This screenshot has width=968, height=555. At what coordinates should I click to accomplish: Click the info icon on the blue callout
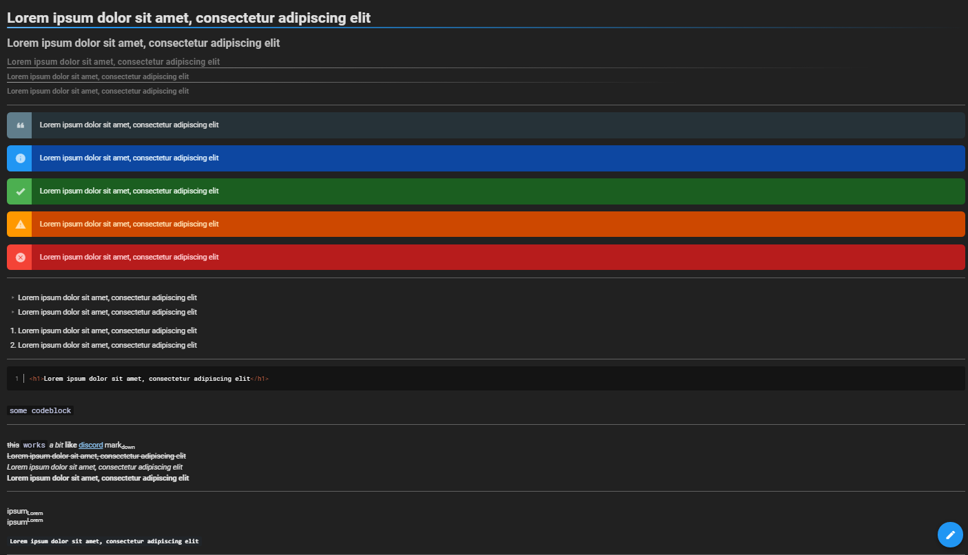point(19,158)
